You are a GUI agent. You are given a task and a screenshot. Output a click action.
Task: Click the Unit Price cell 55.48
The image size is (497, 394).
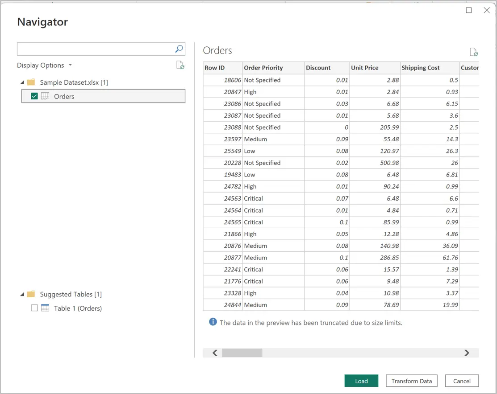tap(375, 139)
